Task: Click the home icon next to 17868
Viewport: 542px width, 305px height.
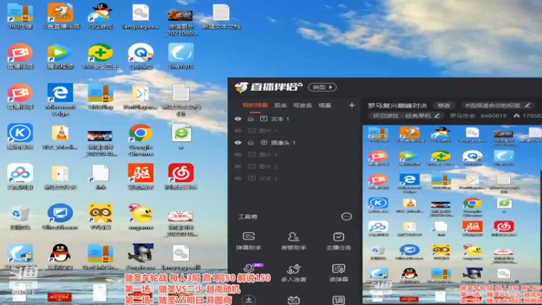Action: 516,115
